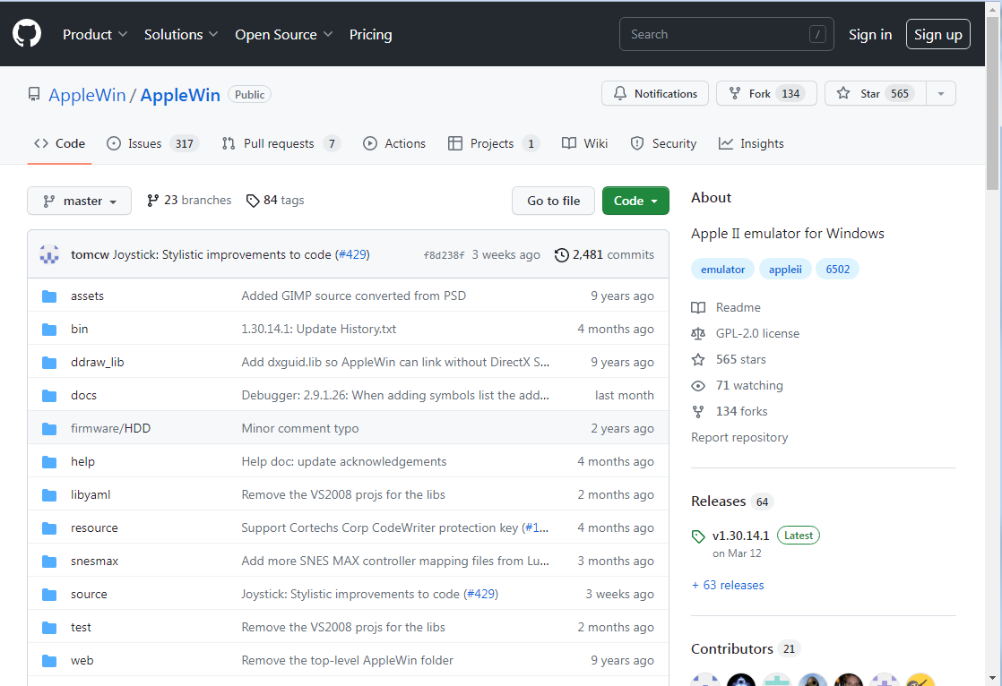Open the web folder
Screen dimensions: 1002x686
coord(82,661)
